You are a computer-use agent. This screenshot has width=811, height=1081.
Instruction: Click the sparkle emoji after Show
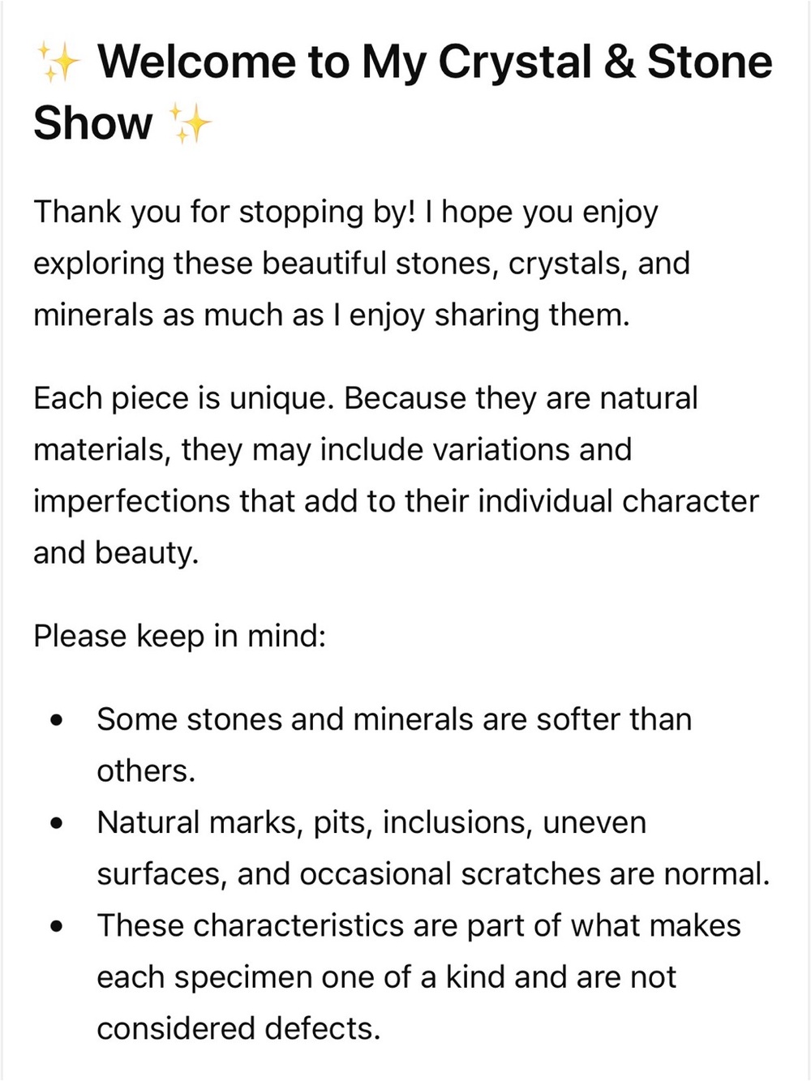pyautogui.click(x=189, y=124)
